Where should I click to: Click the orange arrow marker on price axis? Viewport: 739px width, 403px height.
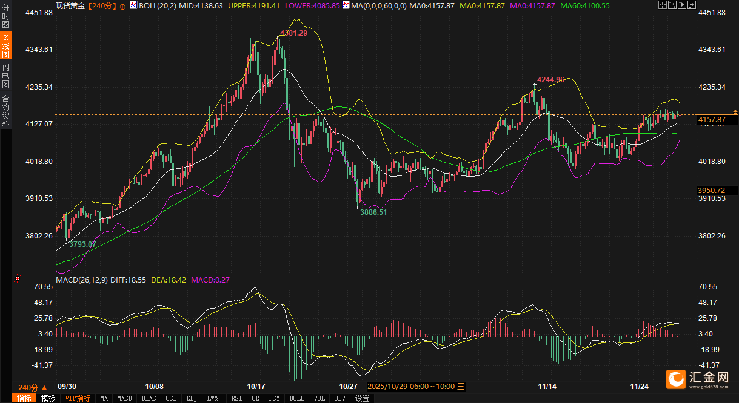735,112
